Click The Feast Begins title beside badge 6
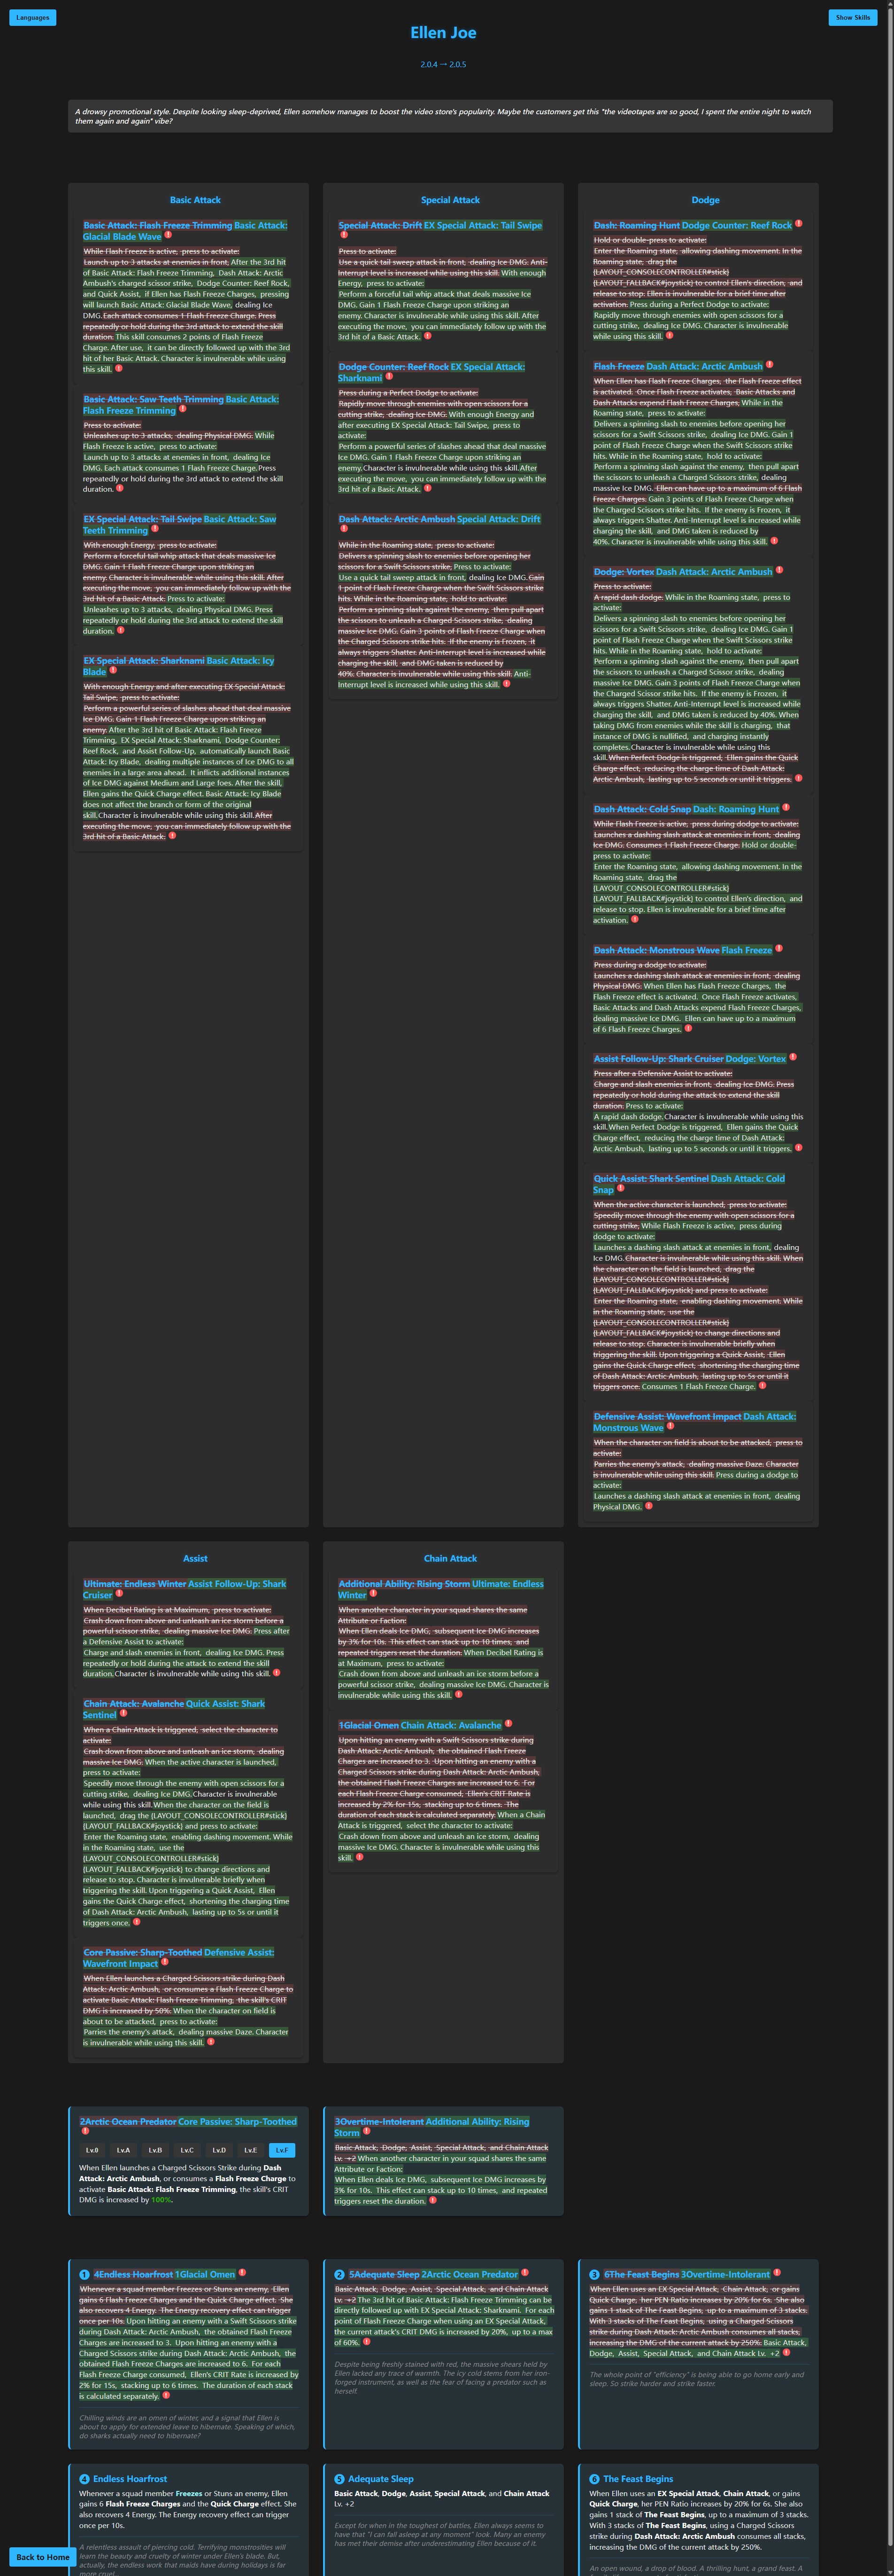894x2576 pixels. pos(637,2479)
